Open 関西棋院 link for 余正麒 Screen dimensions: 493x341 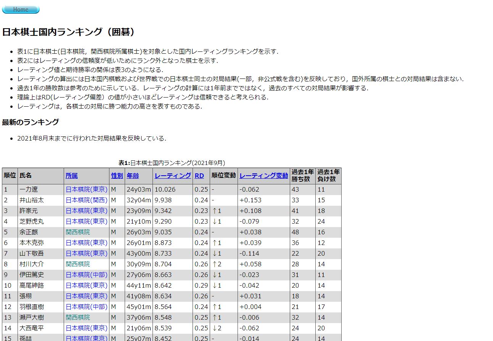point(78,232)
